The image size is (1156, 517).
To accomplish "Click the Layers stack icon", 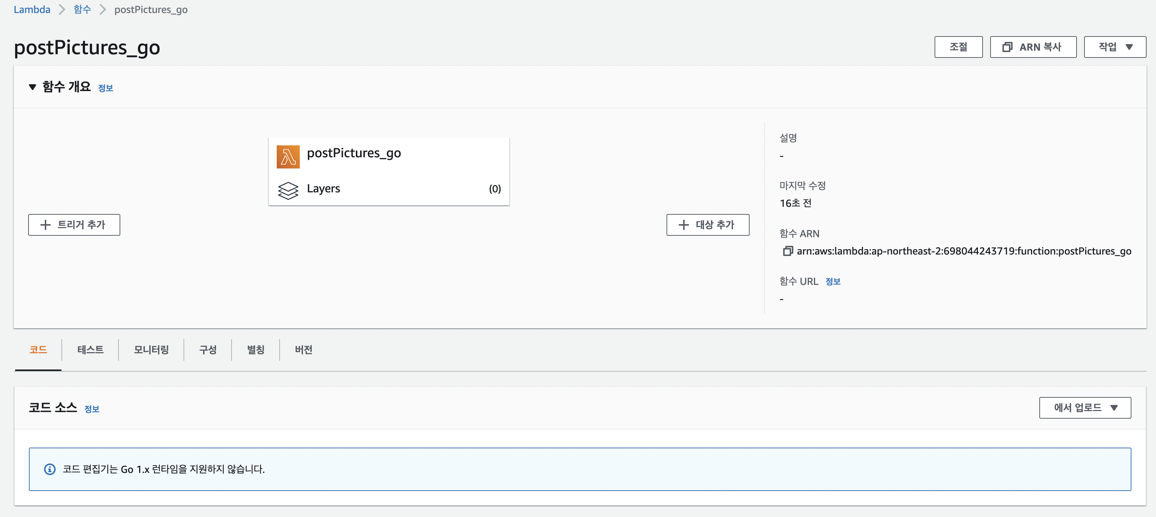I will tap(288, 190).
